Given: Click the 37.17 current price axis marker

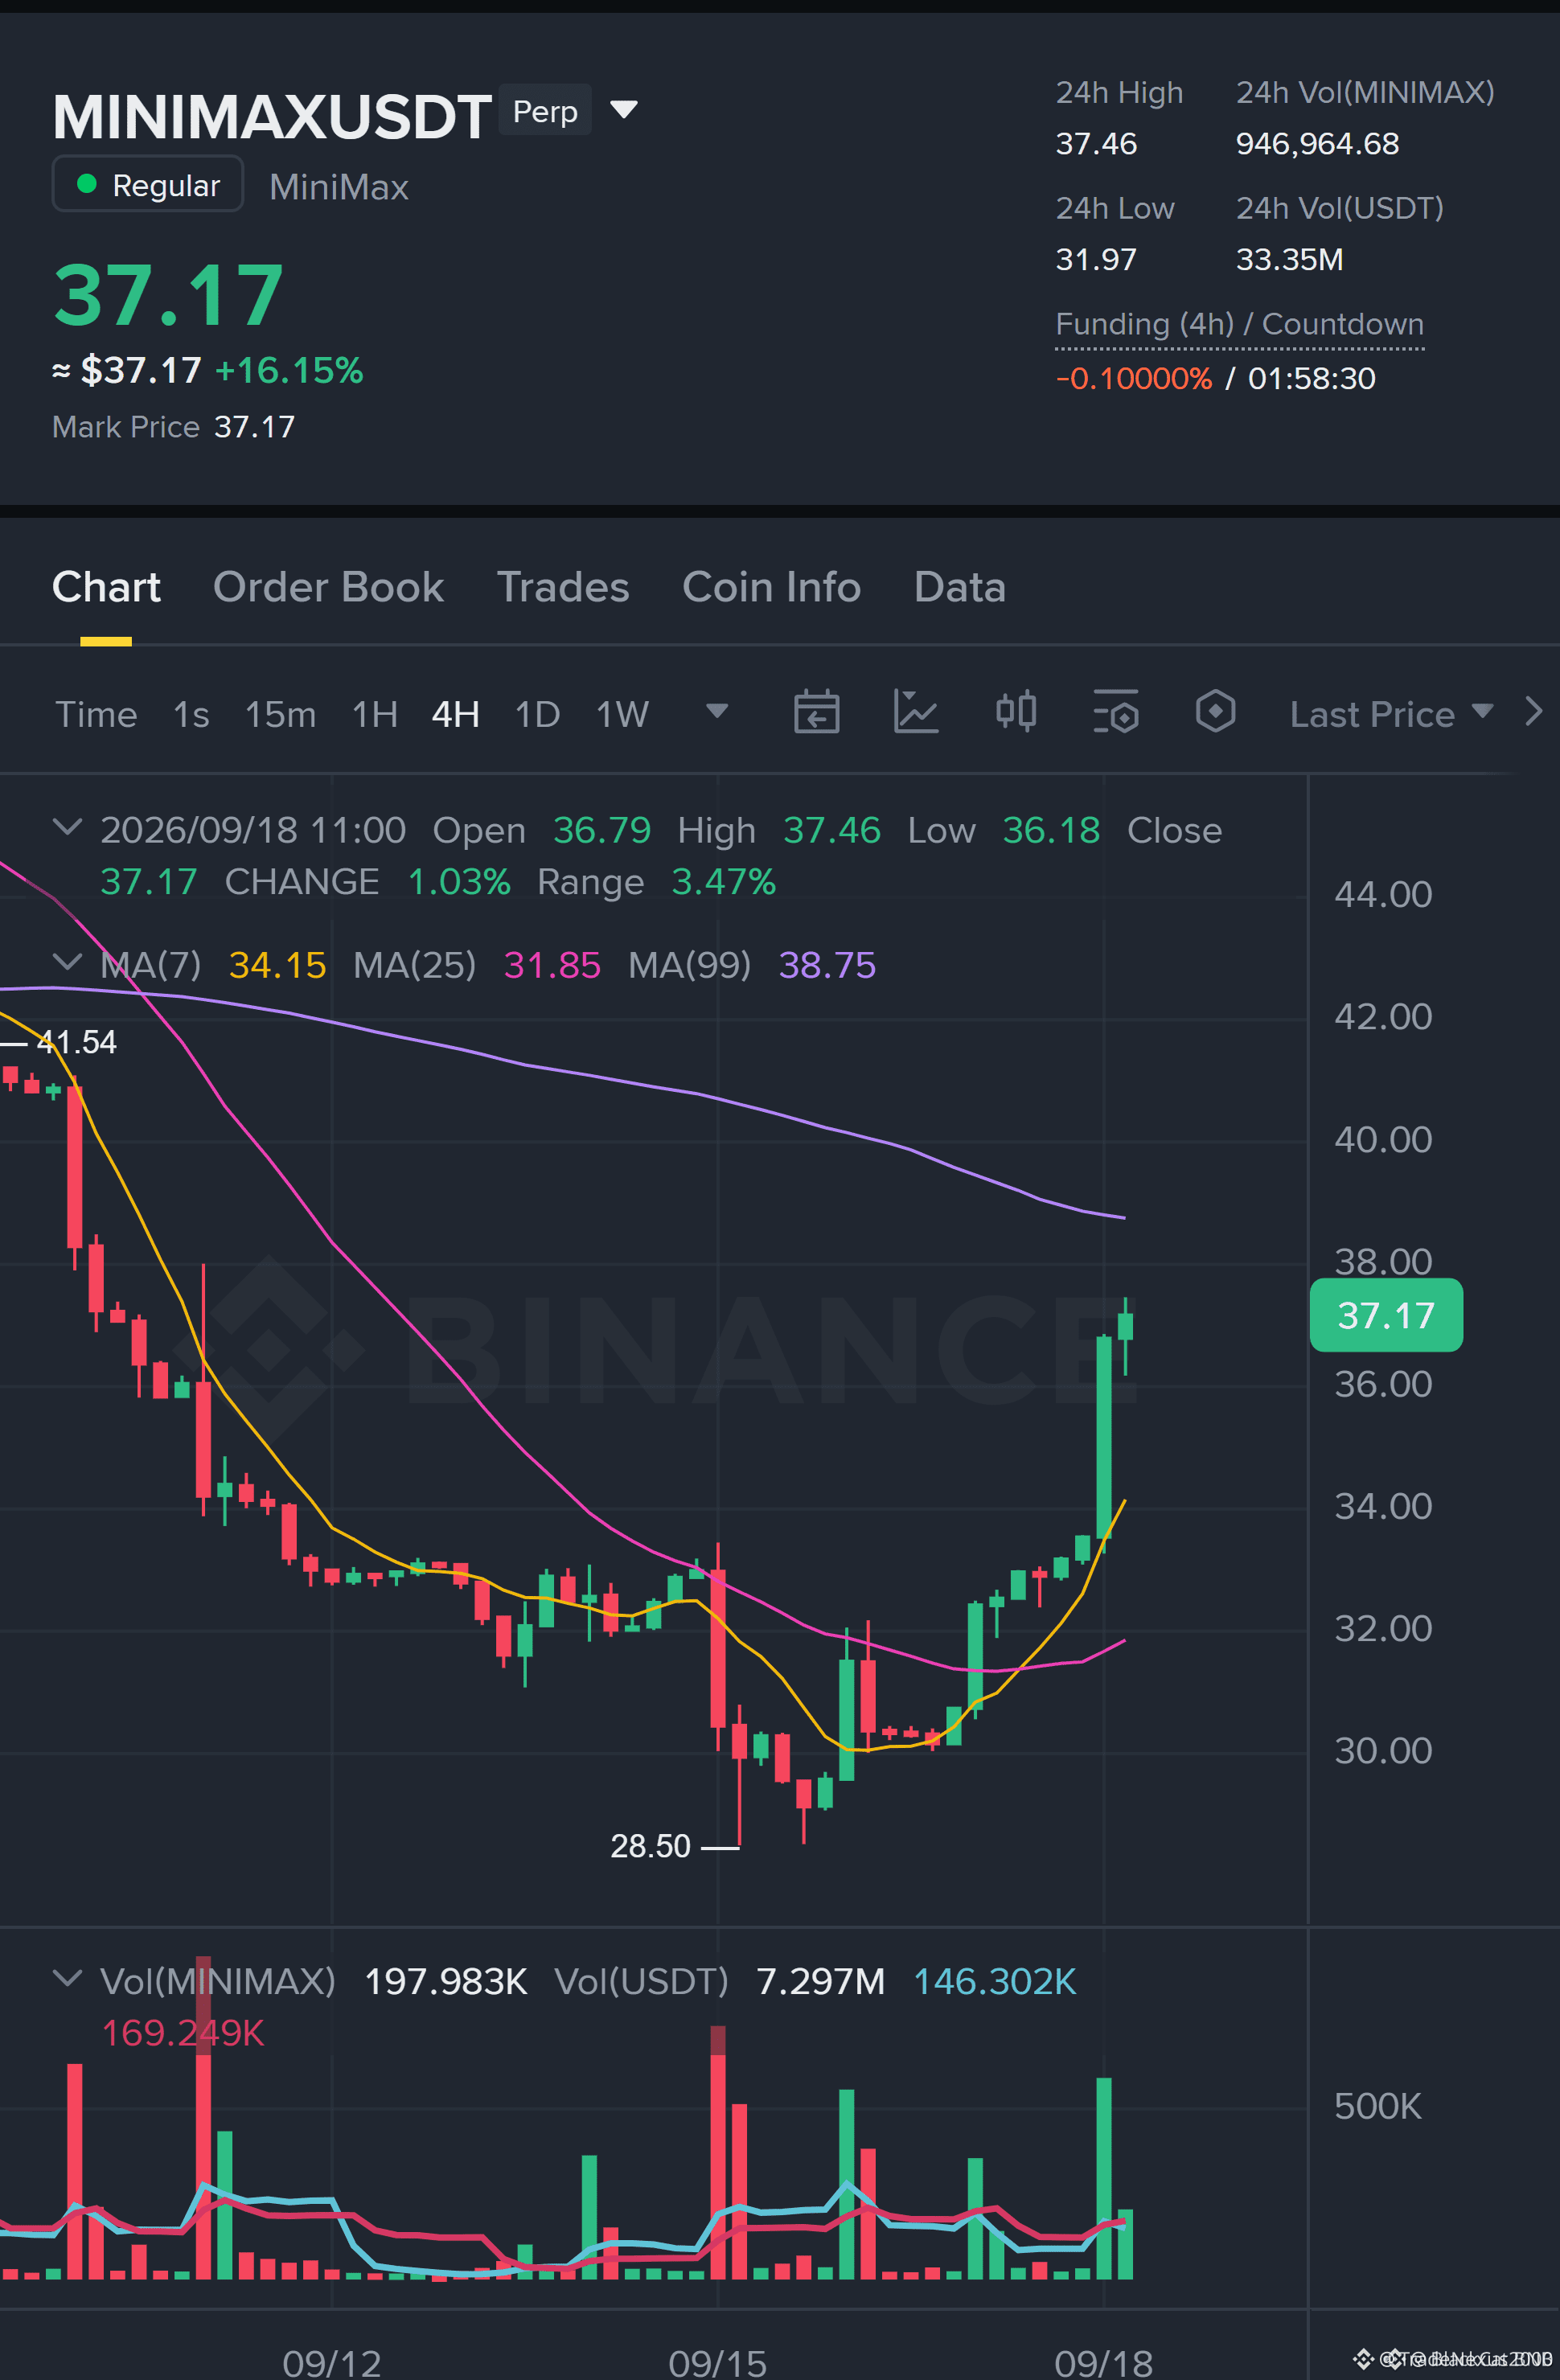Looking at the screenshot, I should (x=1386, y=1315).
